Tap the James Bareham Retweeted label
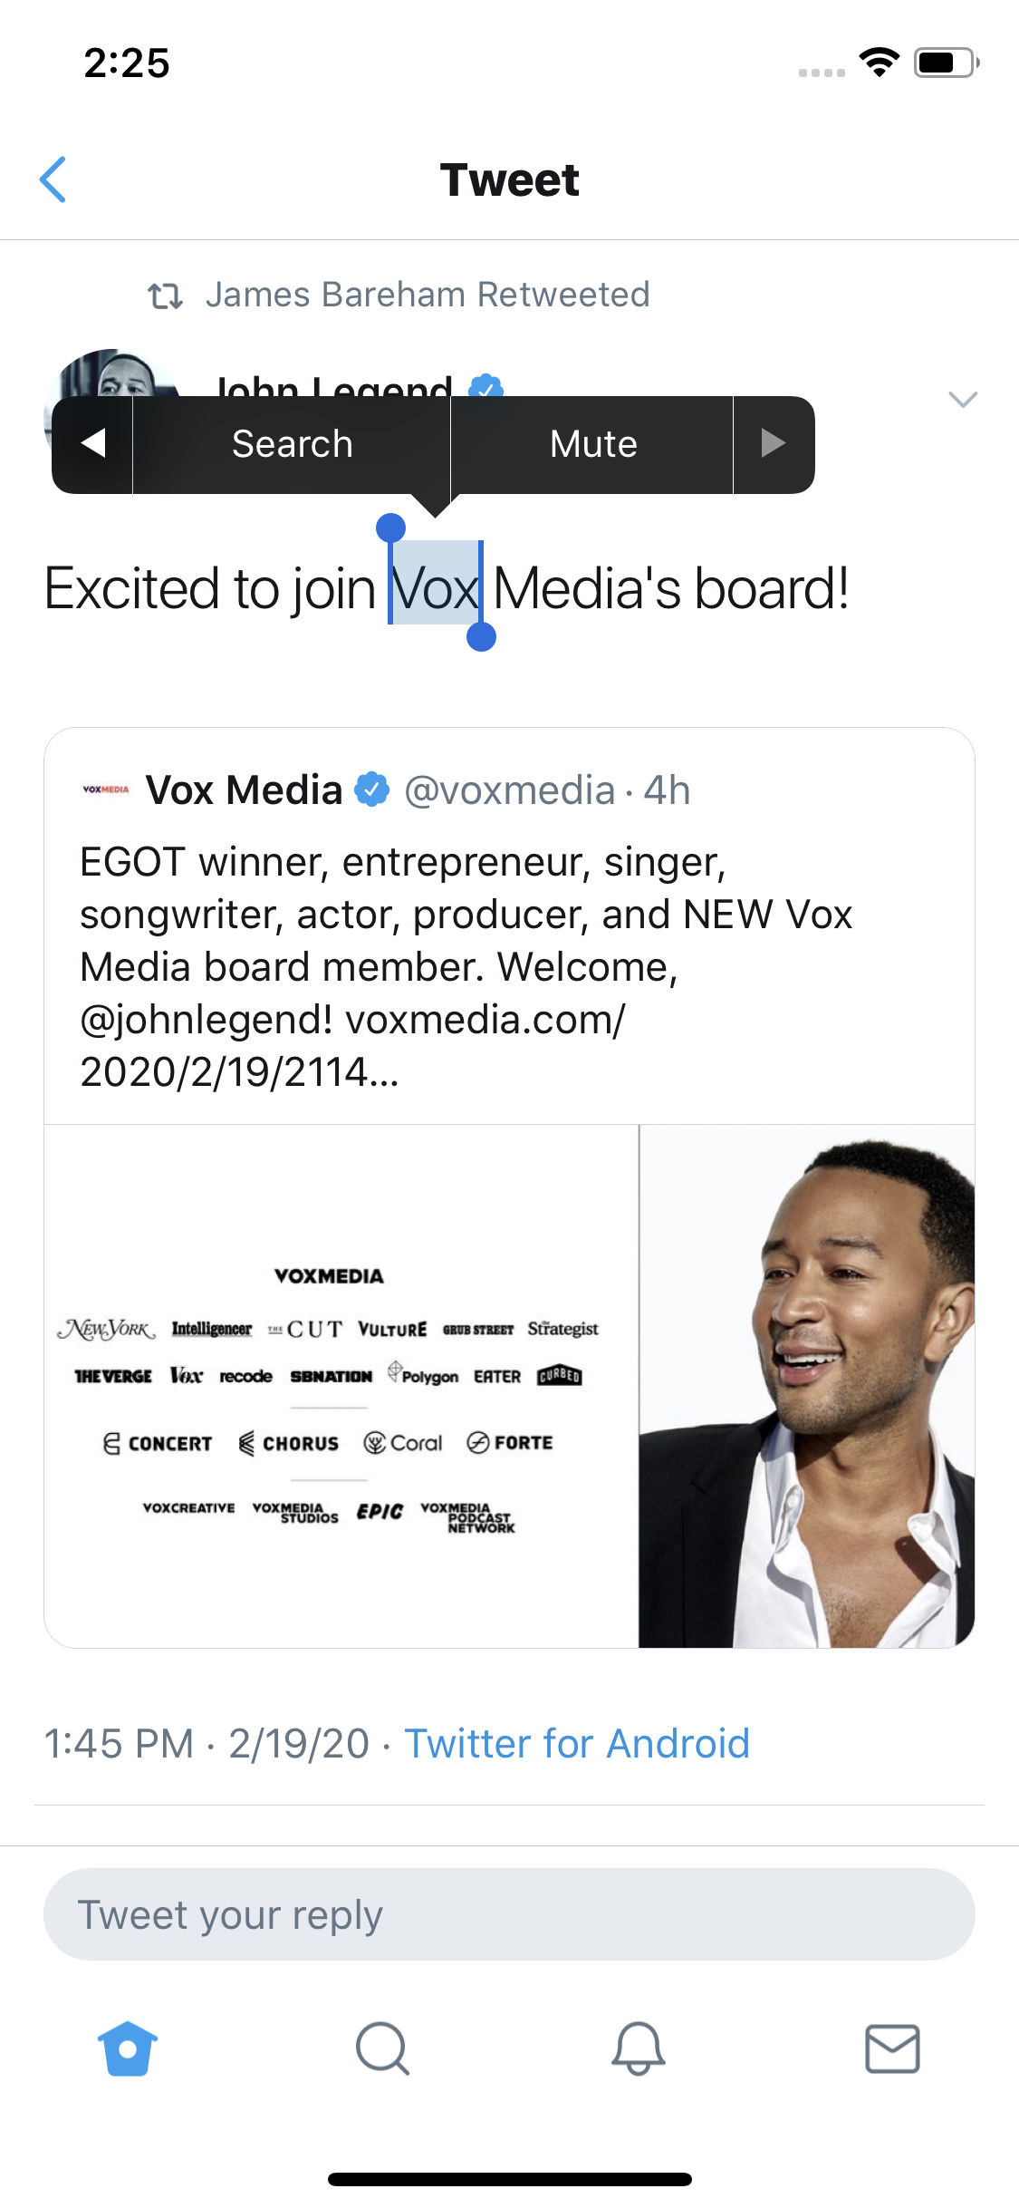The width and height of the screenshot is (1019, 2208). coord(428,295)
